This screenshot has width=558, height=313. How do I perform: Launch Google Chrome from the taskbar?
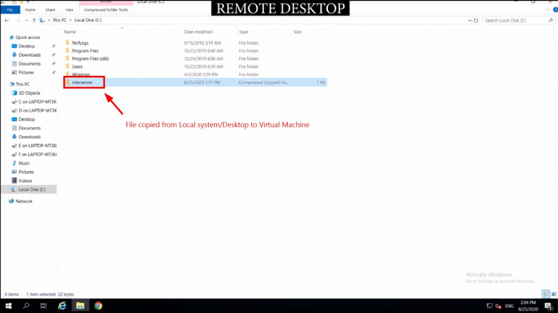pyautogui.click(x=98, y=306)
